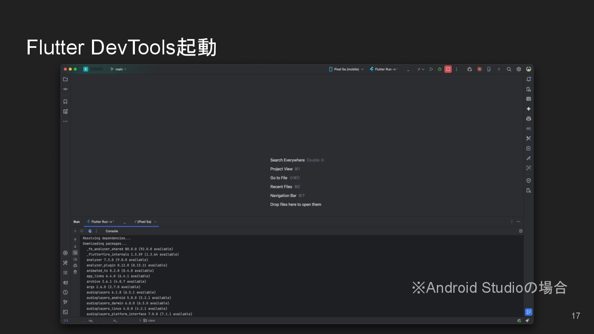Open Device Manager in right sidebar
594x334 pixels.
[529, 89]
